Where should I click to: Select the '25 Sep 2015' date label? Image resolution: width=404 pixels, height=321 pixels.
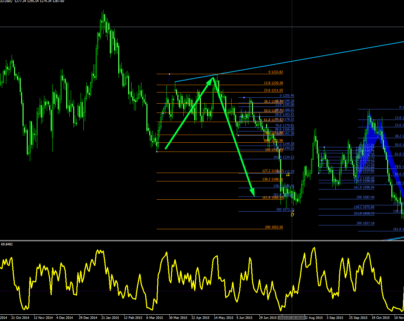[x=358, y=317]
